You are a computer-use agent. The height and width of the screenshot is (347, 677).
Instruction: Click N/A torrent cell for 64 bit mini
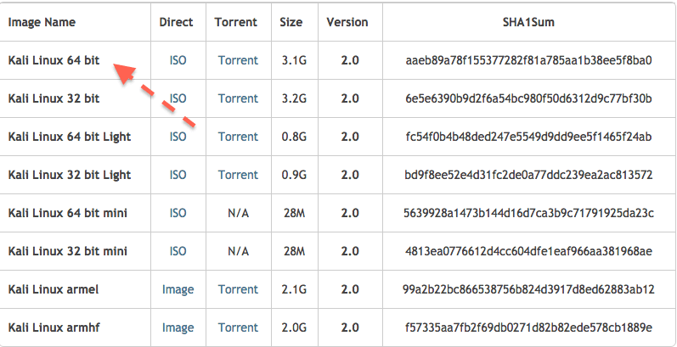click(238, 213)
